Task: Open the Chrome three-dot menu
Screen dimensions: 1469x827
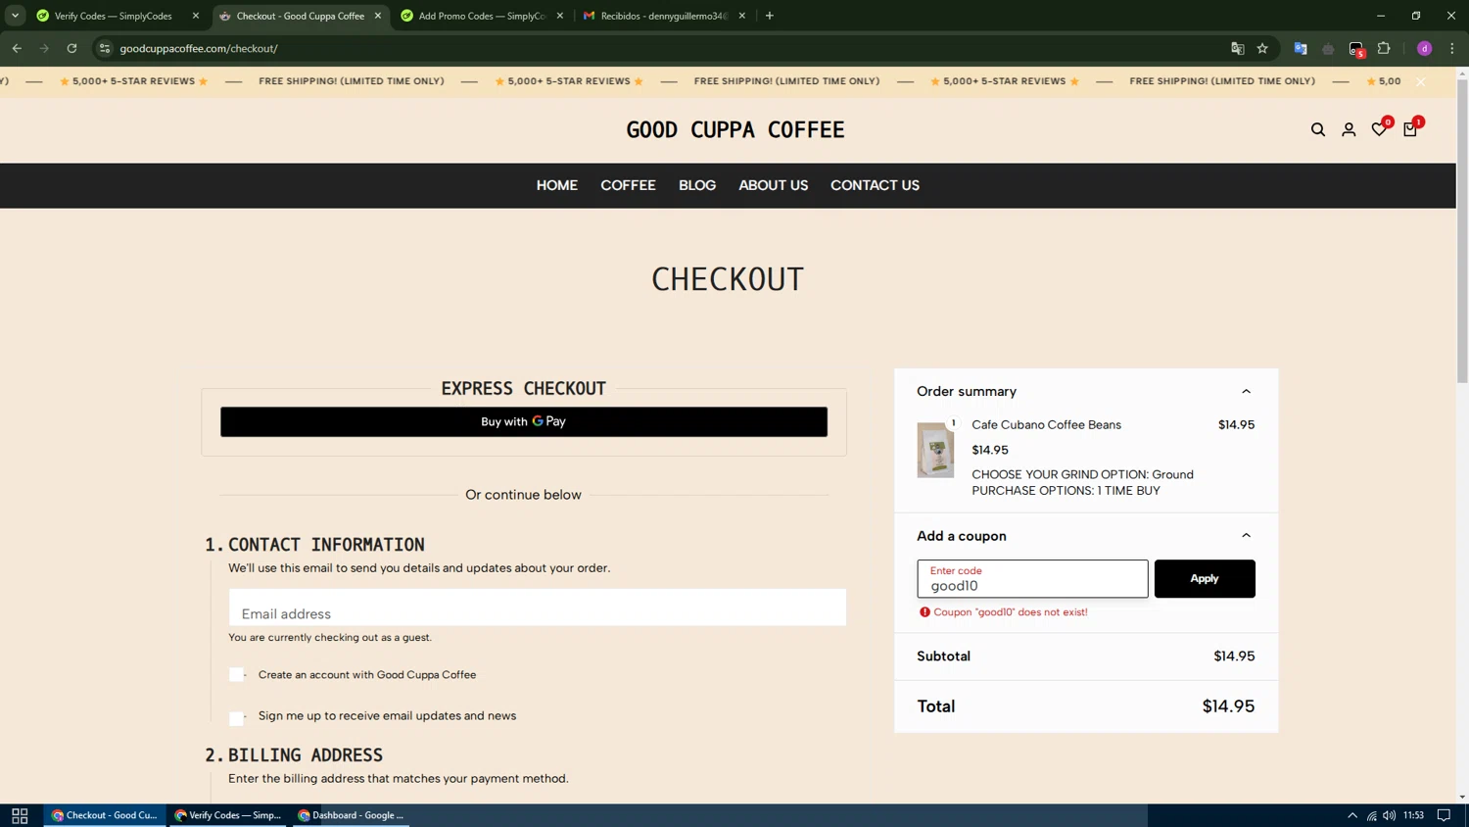Action: pyautogui.click(x=1452, y=48)
